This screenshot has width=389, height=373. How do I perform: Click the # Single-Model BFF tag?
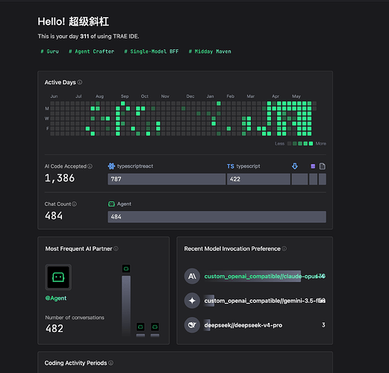click(152, 51)
